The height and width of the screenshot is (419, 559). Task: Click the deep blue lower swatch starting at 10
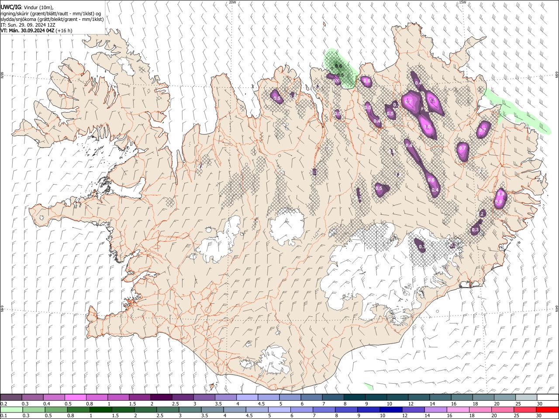[x=391, y=409]
